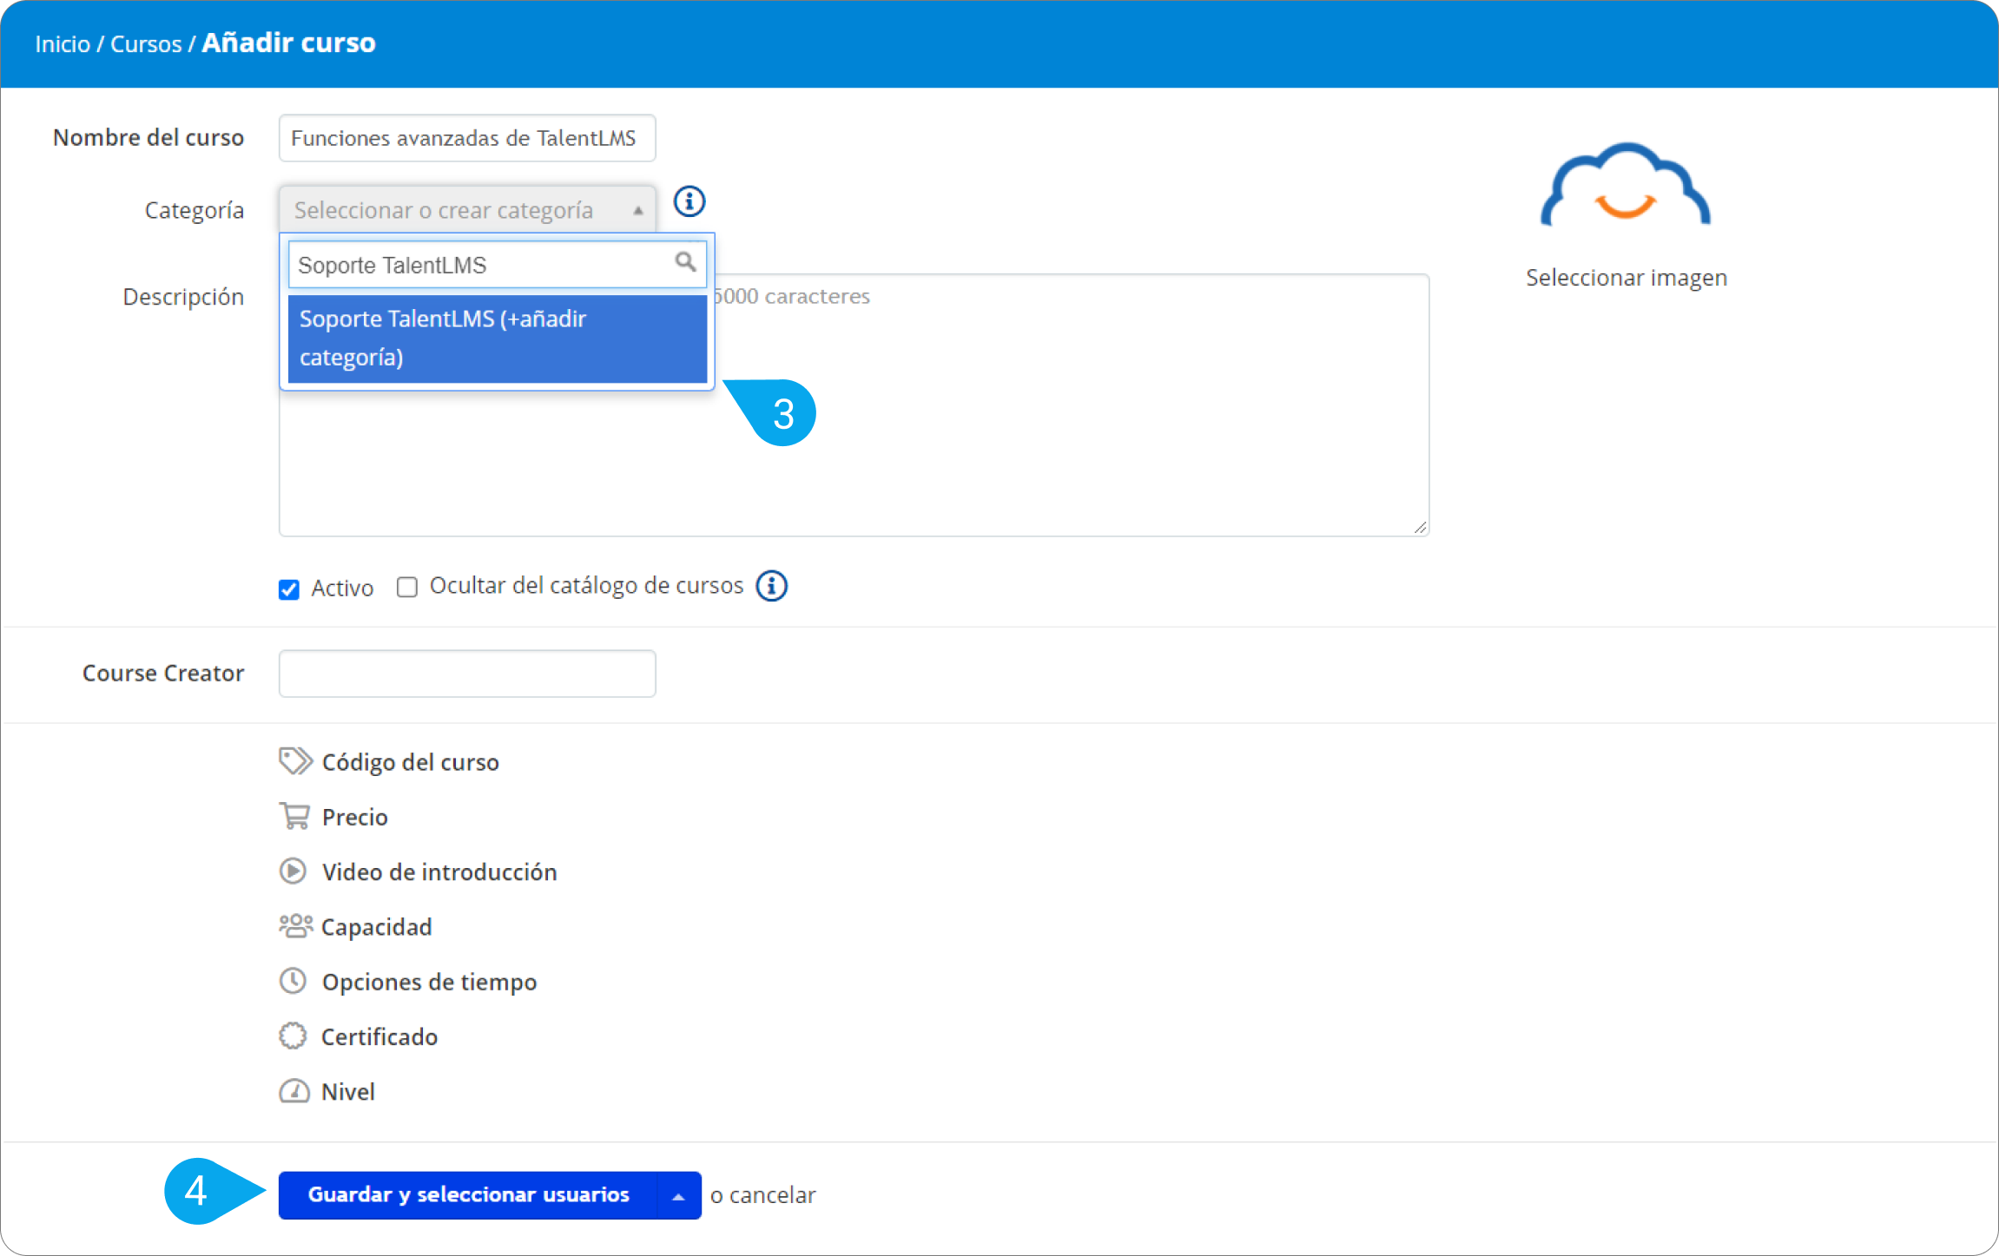Open Código del curso option
Viewport: 1999px width, 1256px height.
411,762
